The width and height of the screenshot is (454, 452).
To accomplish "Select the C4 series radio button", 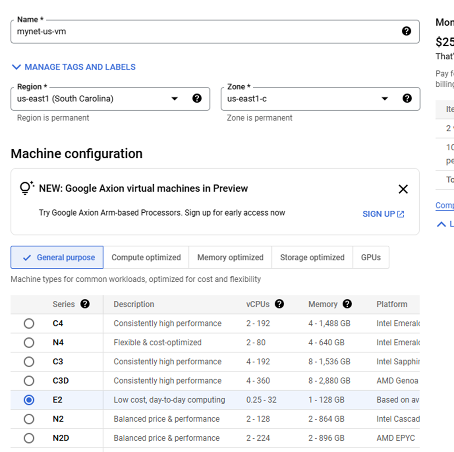I will tap(29, 324).
